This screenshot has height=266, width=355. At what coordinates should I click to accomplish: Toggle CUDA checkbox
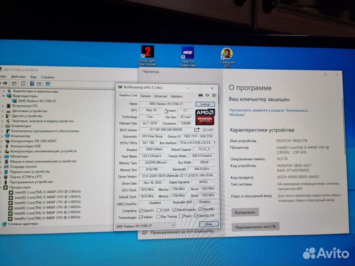pyautogui.click(x=159, y=210)
